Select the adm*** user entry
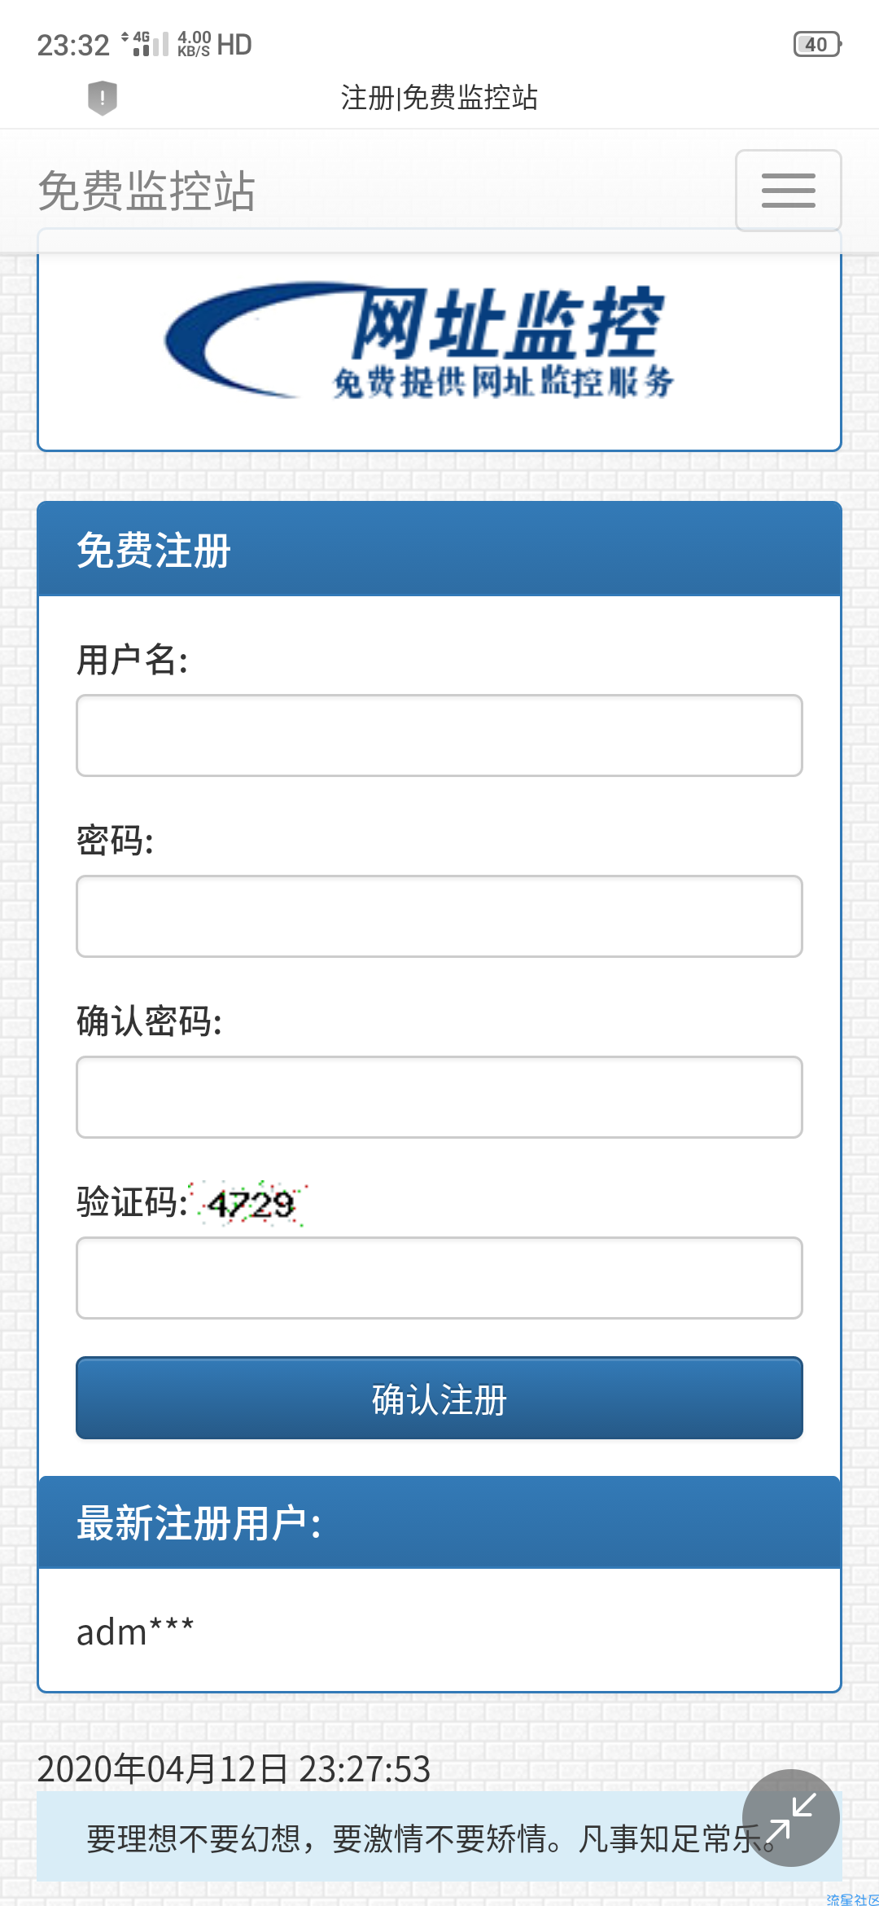The image size is (879, 1906). (x=135, y=1632)
